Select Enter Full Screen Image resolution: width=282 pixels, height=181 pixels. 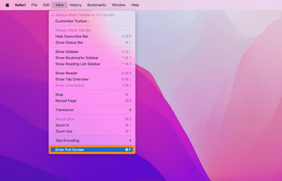pyautogui.click(x=92, y=150)
